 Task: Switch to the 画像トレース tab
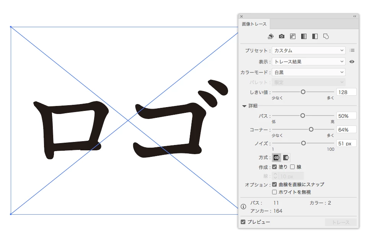click(254, 24)
